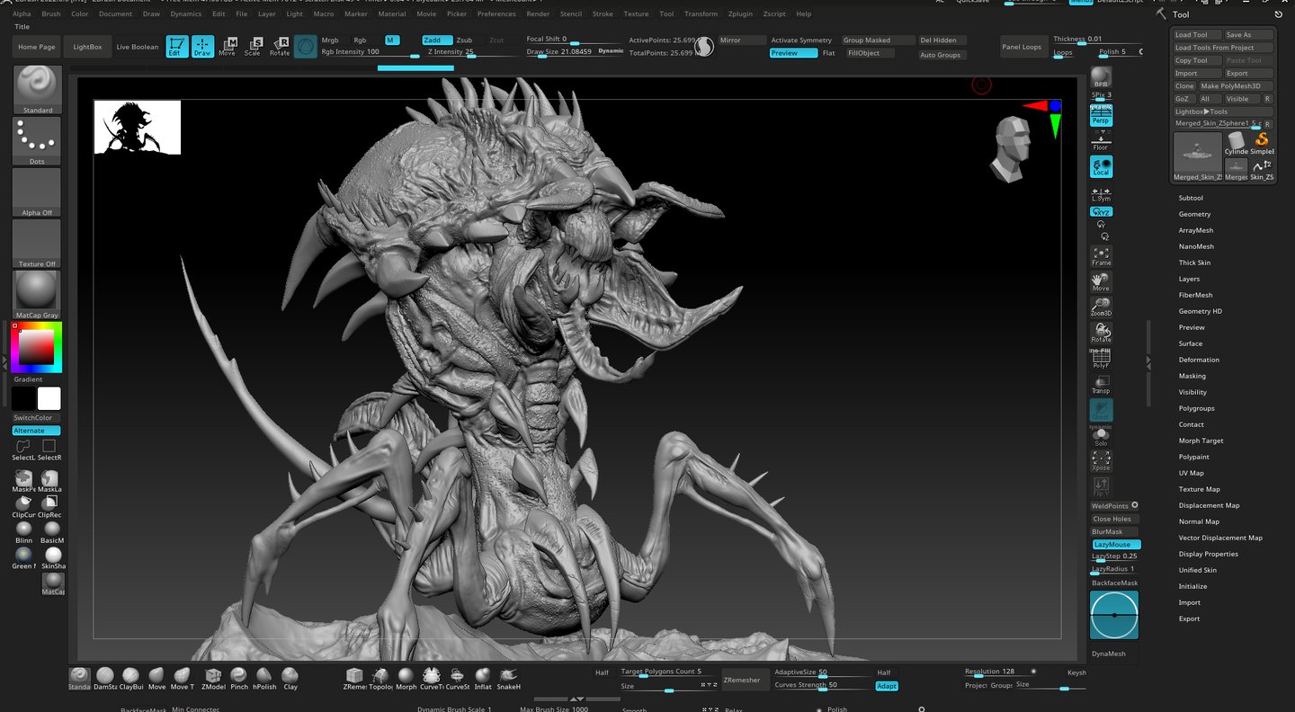
Task: Select the Draw mode icon
Action: coord(202,46)
